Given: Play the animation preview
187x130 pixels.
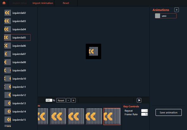Looking at the screenshot, I should [139, 100].
